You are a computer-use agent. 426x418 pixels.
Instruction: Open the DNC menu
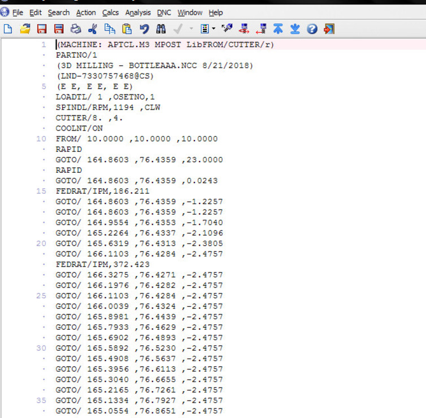coord(164,12)
